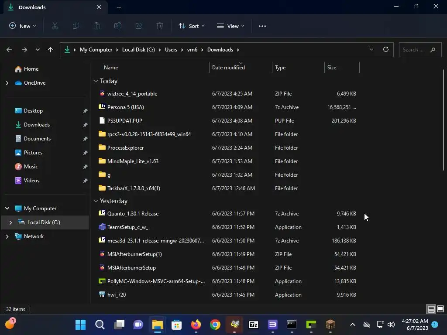This screenshot has height=335, width=447.
Task: Open Microsoft Store from taskbar
Action: tap(176, 325)
